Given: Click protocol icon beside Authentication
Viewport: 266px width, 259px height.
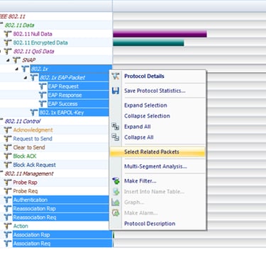Looking at the screenshot, I should pos(8,200).
